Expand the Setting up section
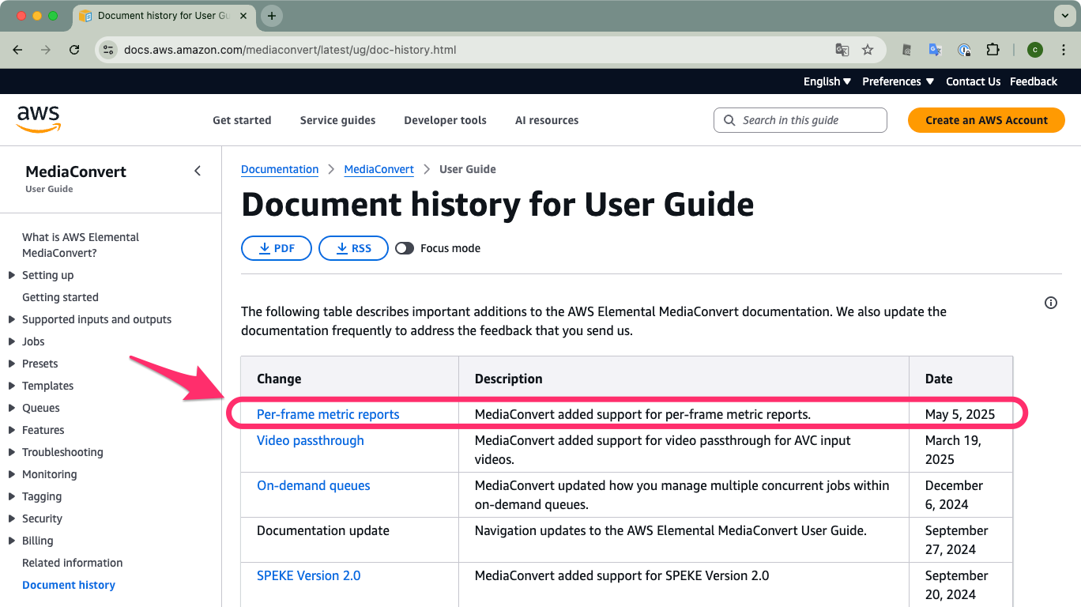The width and height of the screenshot is (1081, 607). coord(11,275)
